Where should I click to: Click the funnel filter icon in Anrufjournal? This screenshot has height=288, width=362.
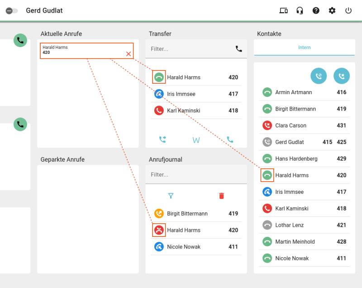tap(171, 196)
